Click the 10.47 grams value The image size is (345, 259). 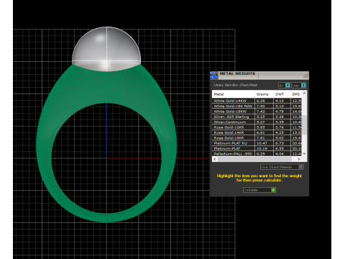point(262,143)
